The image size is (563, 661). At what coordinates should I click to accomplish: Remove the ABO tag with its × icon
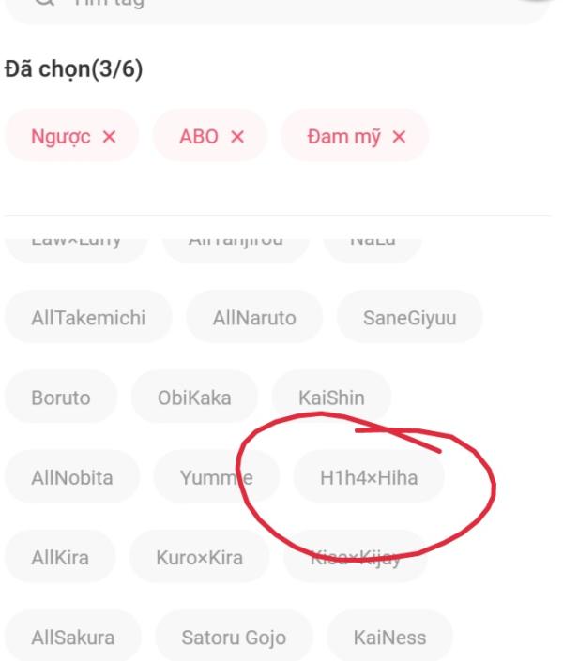tap(236, 135)
